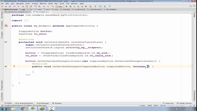
Task: Toggle tool window bars icon in status bar
Action: 2,105
